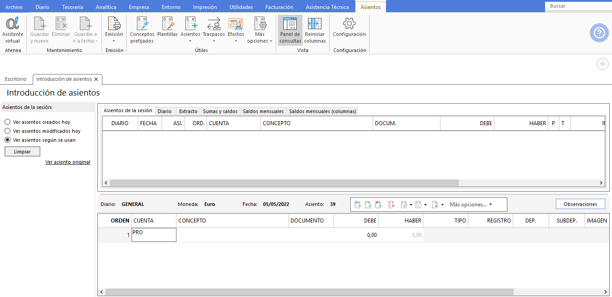
Task: Click the copy entry icon in toolbar
Action: coord(418,204)
